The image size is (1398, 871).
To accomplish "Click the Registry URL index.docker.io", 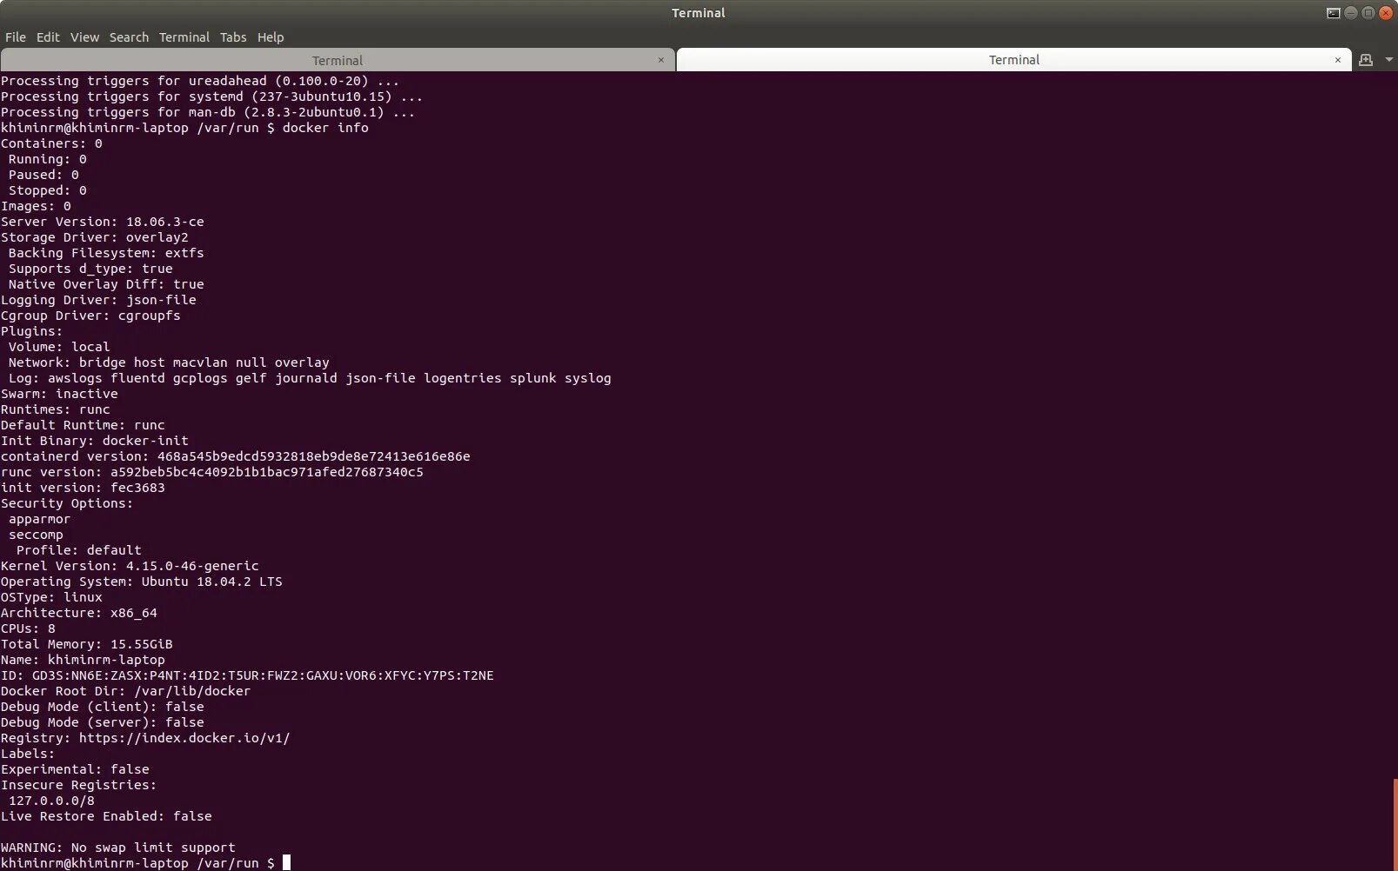I will click(x=184, y=738).
